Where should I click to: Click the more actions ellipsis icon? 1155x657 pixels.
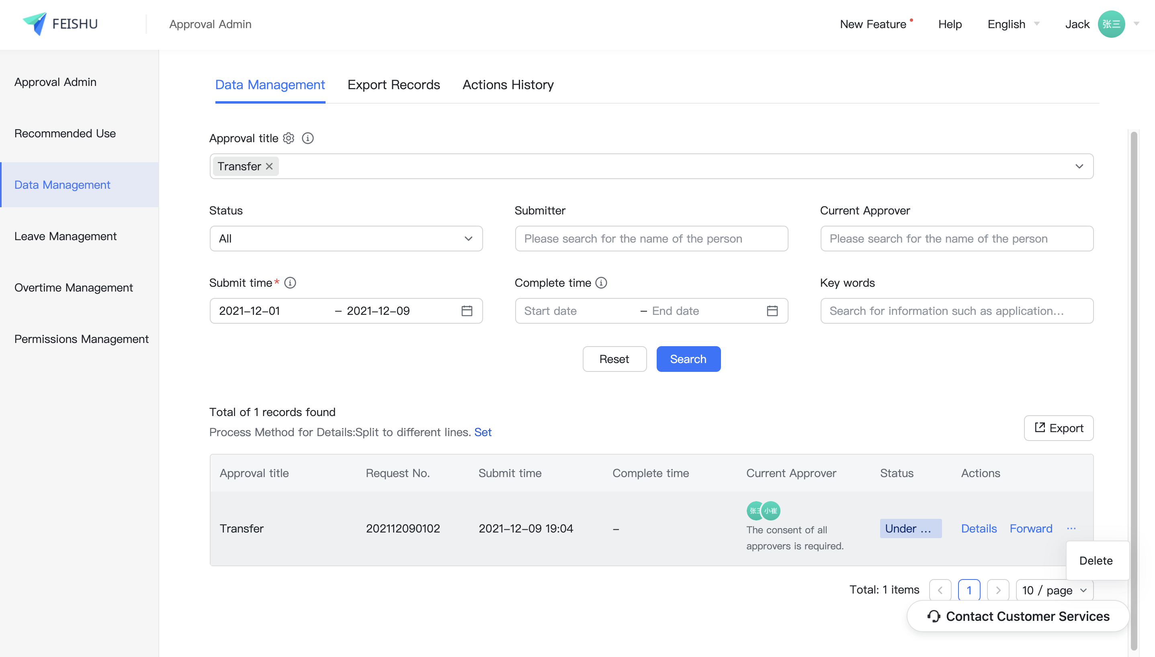point(1071,528)
